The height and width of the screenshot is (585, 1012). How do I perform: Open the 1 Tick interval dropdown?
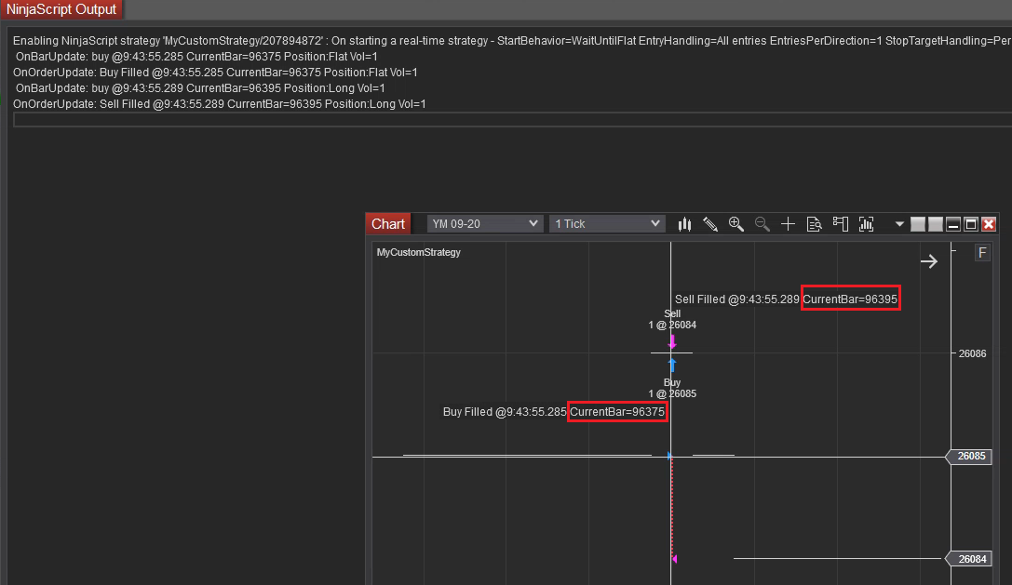pos(607,224)
